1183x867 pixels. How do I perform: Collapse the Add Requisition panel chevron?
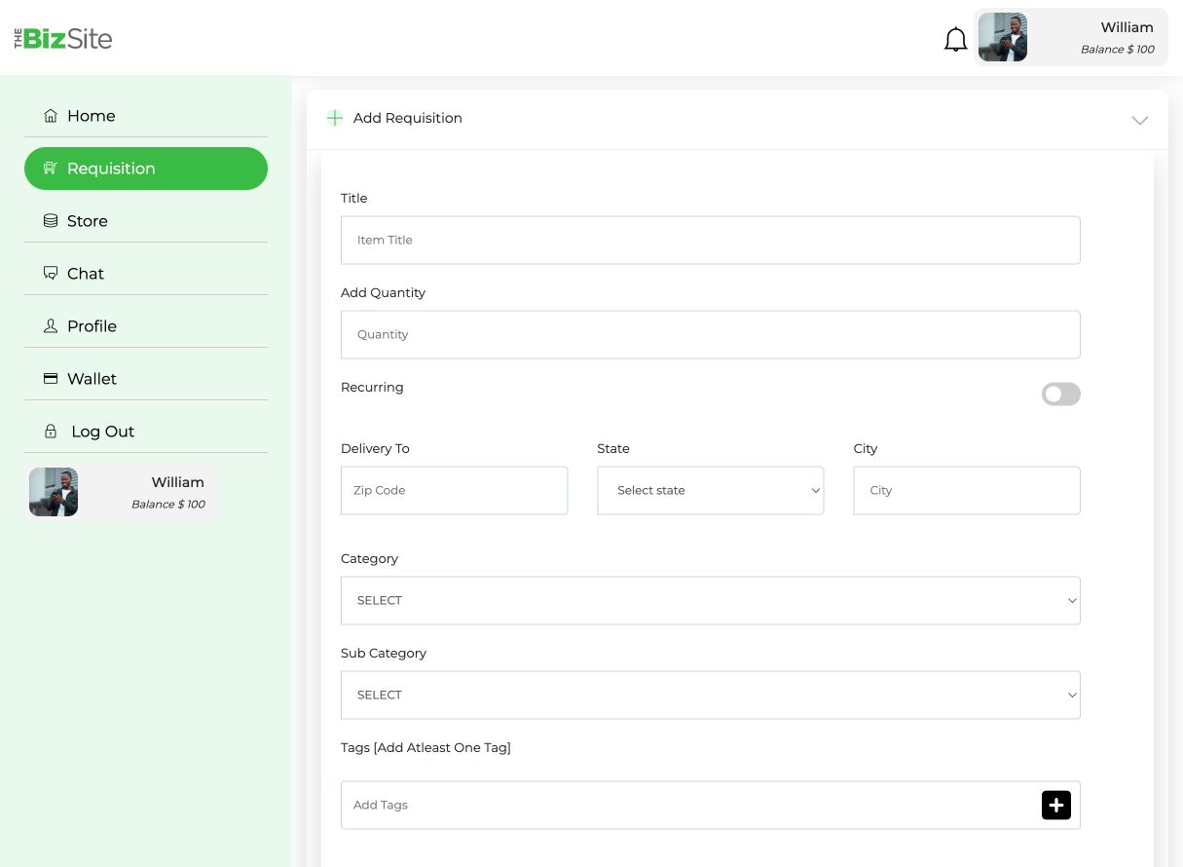coord(1139,120)
